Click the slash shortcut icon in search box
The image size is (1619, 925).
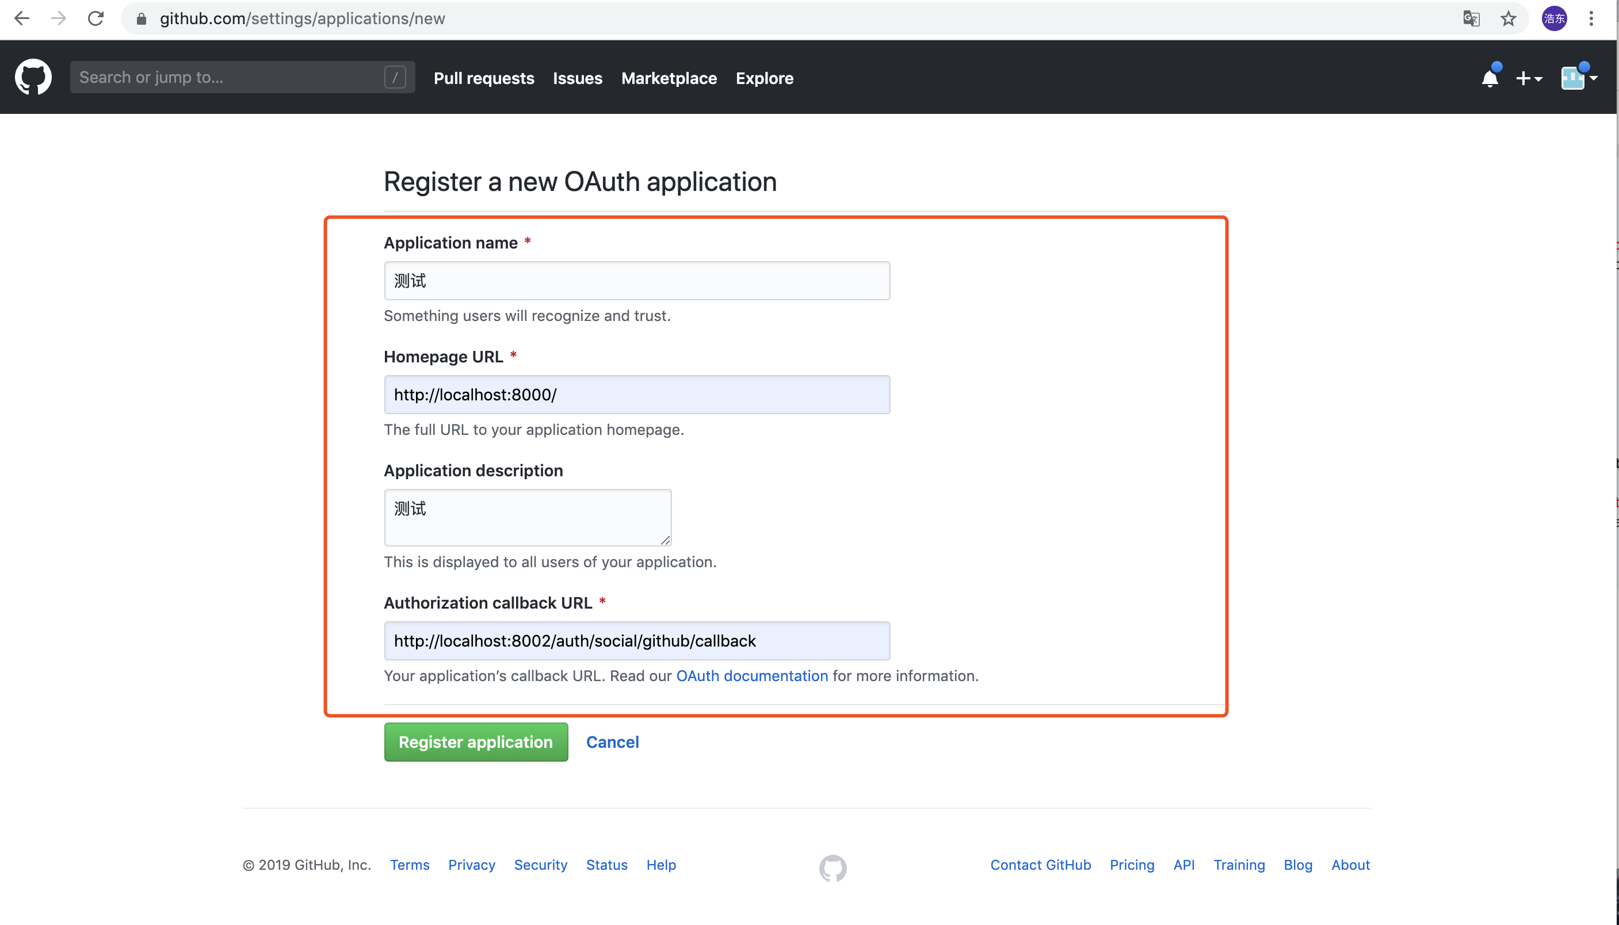(x=395, y=77)
